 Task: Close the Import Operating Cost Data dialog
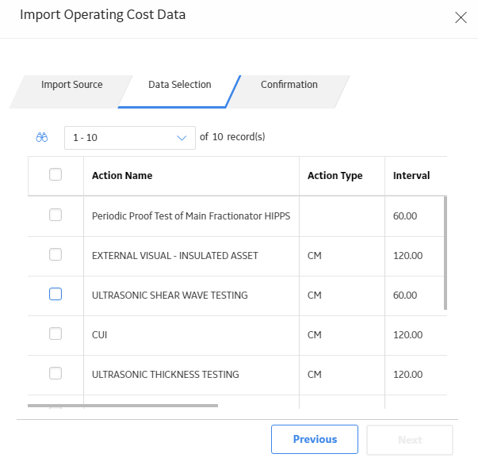[461, 17]
